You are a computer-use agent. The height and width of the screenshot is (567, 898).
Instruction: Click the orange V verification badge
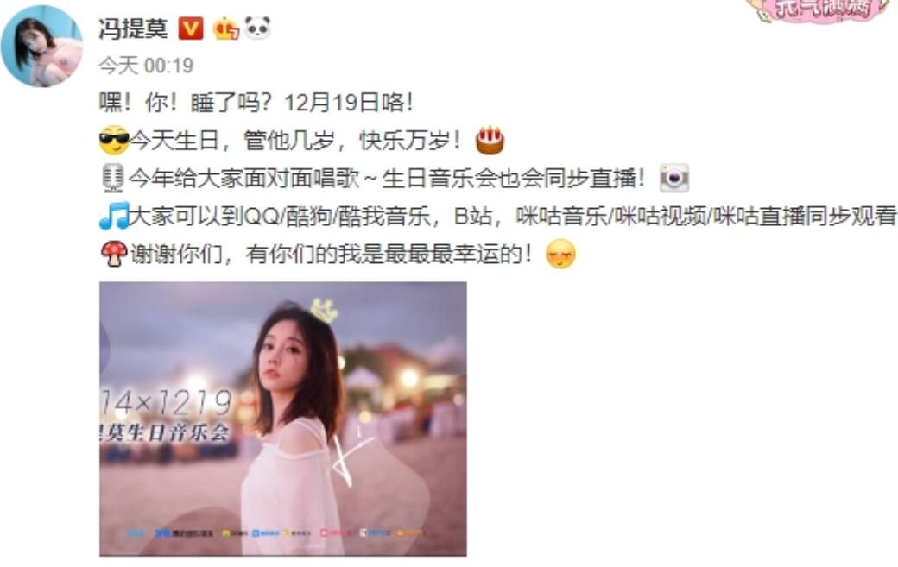tap(191, 28)
